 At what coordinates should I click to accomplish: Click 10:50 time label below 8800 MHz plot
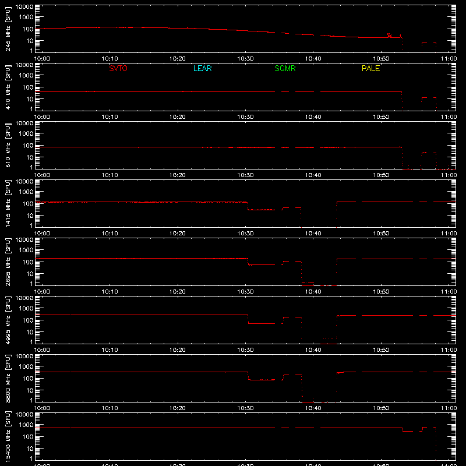[381, 408]
